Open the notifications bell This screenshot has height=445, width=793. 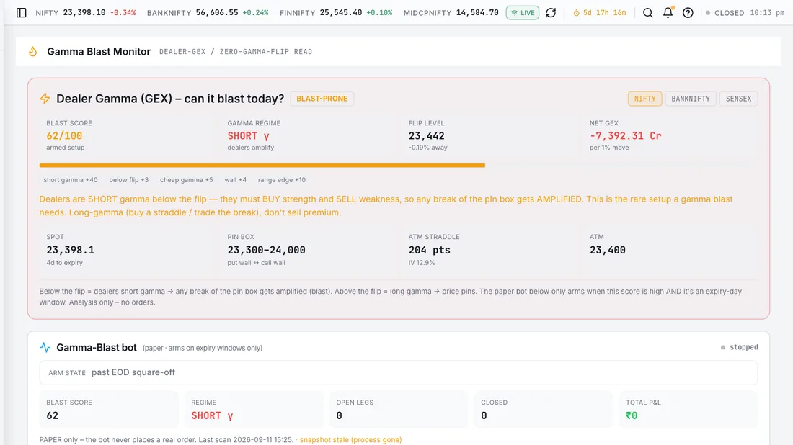pyautogui.click(x=668, y=13)
